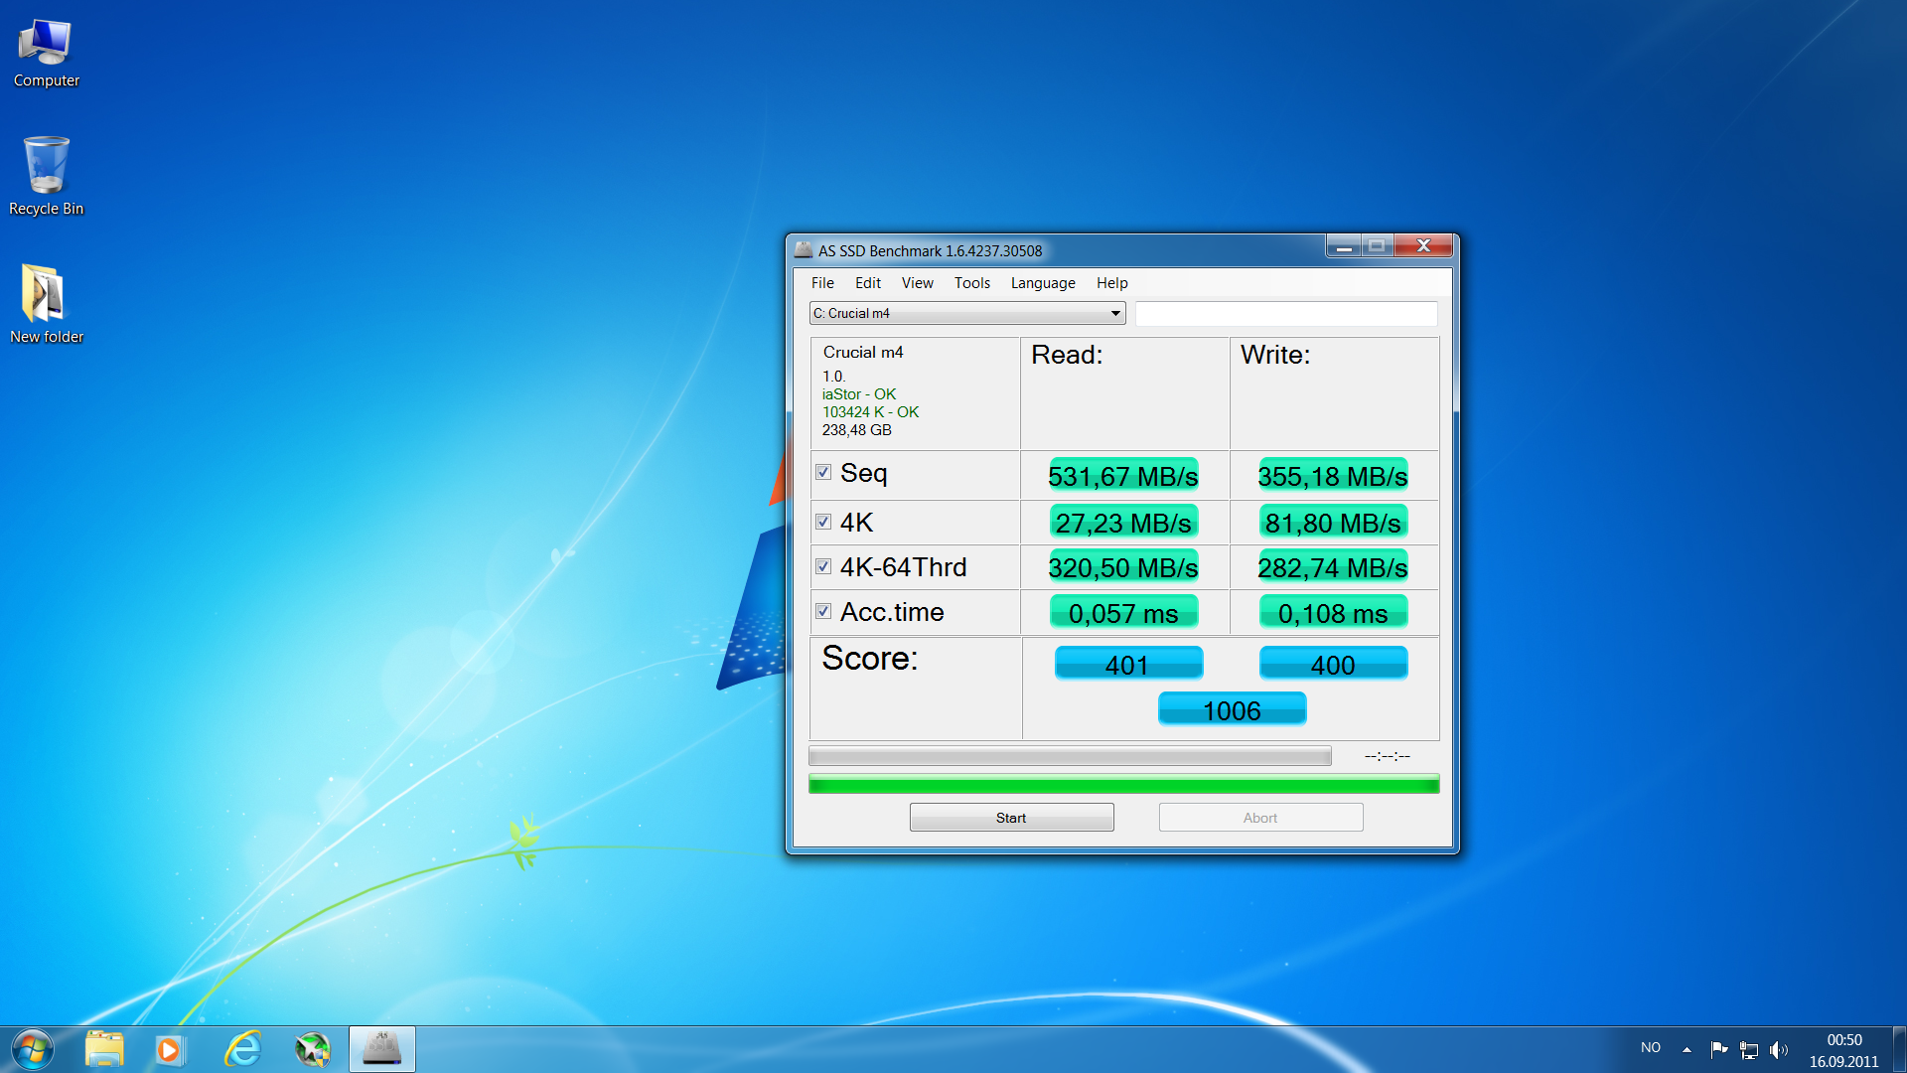Click AS SSD Benchmark taskbar button
This screenshot has height=1073, width=1907.
pyautogui.click(x=382, y=1049)
